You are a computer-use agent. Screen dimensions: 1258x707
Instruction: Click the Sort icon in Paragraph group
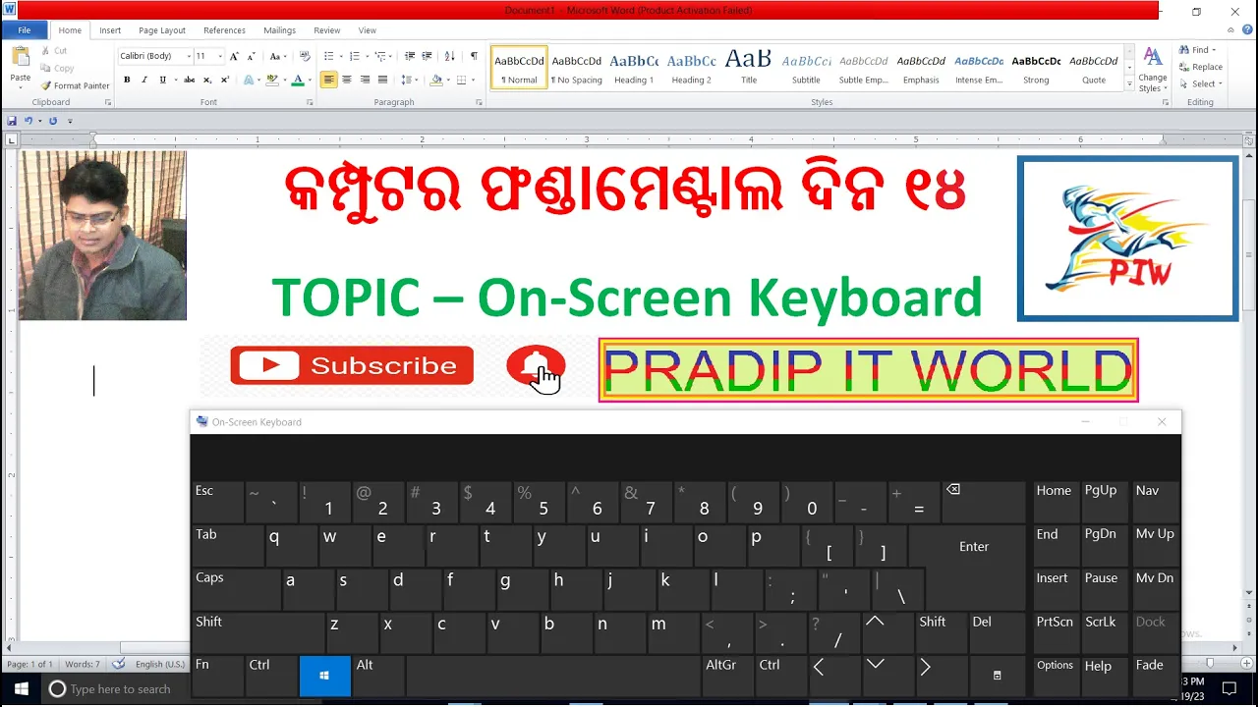449,56
